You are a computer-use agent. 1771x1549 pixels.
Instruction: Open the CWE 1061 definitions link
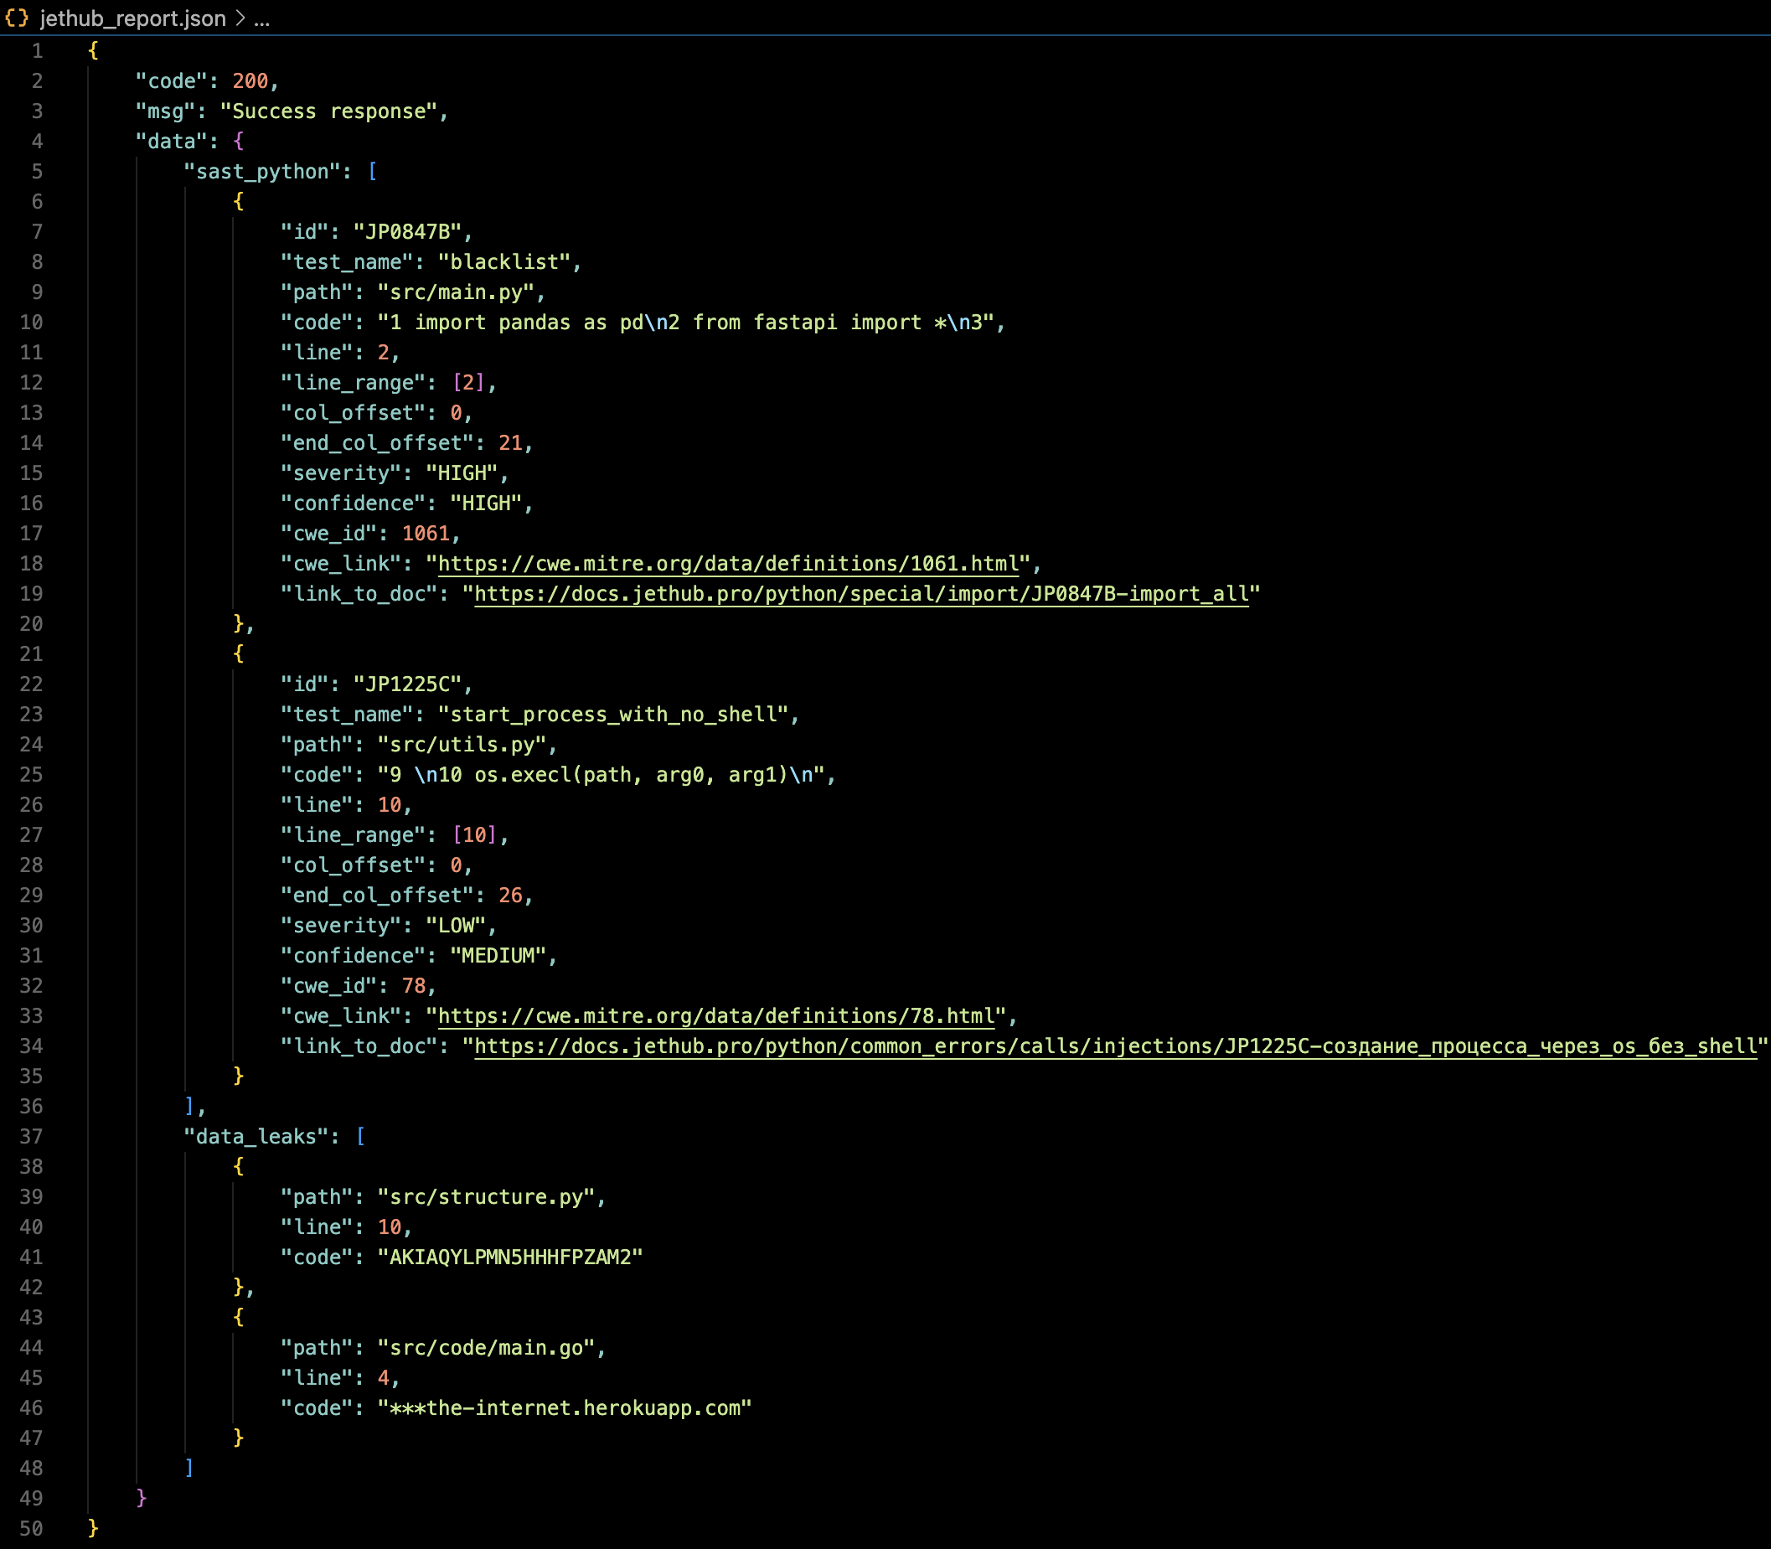point(729,564)
